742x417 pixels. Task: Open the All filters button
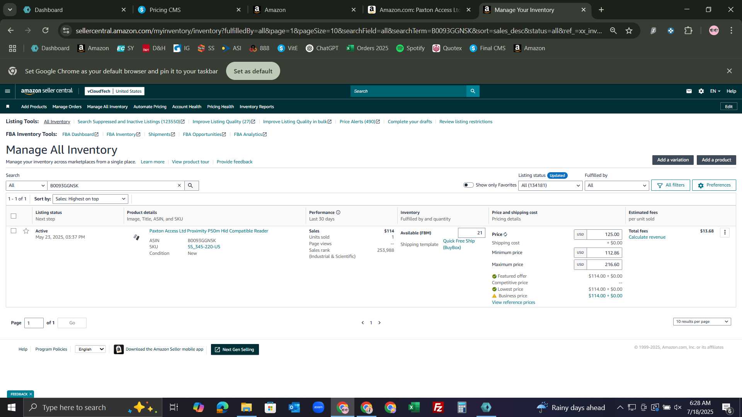click(671, 185)
